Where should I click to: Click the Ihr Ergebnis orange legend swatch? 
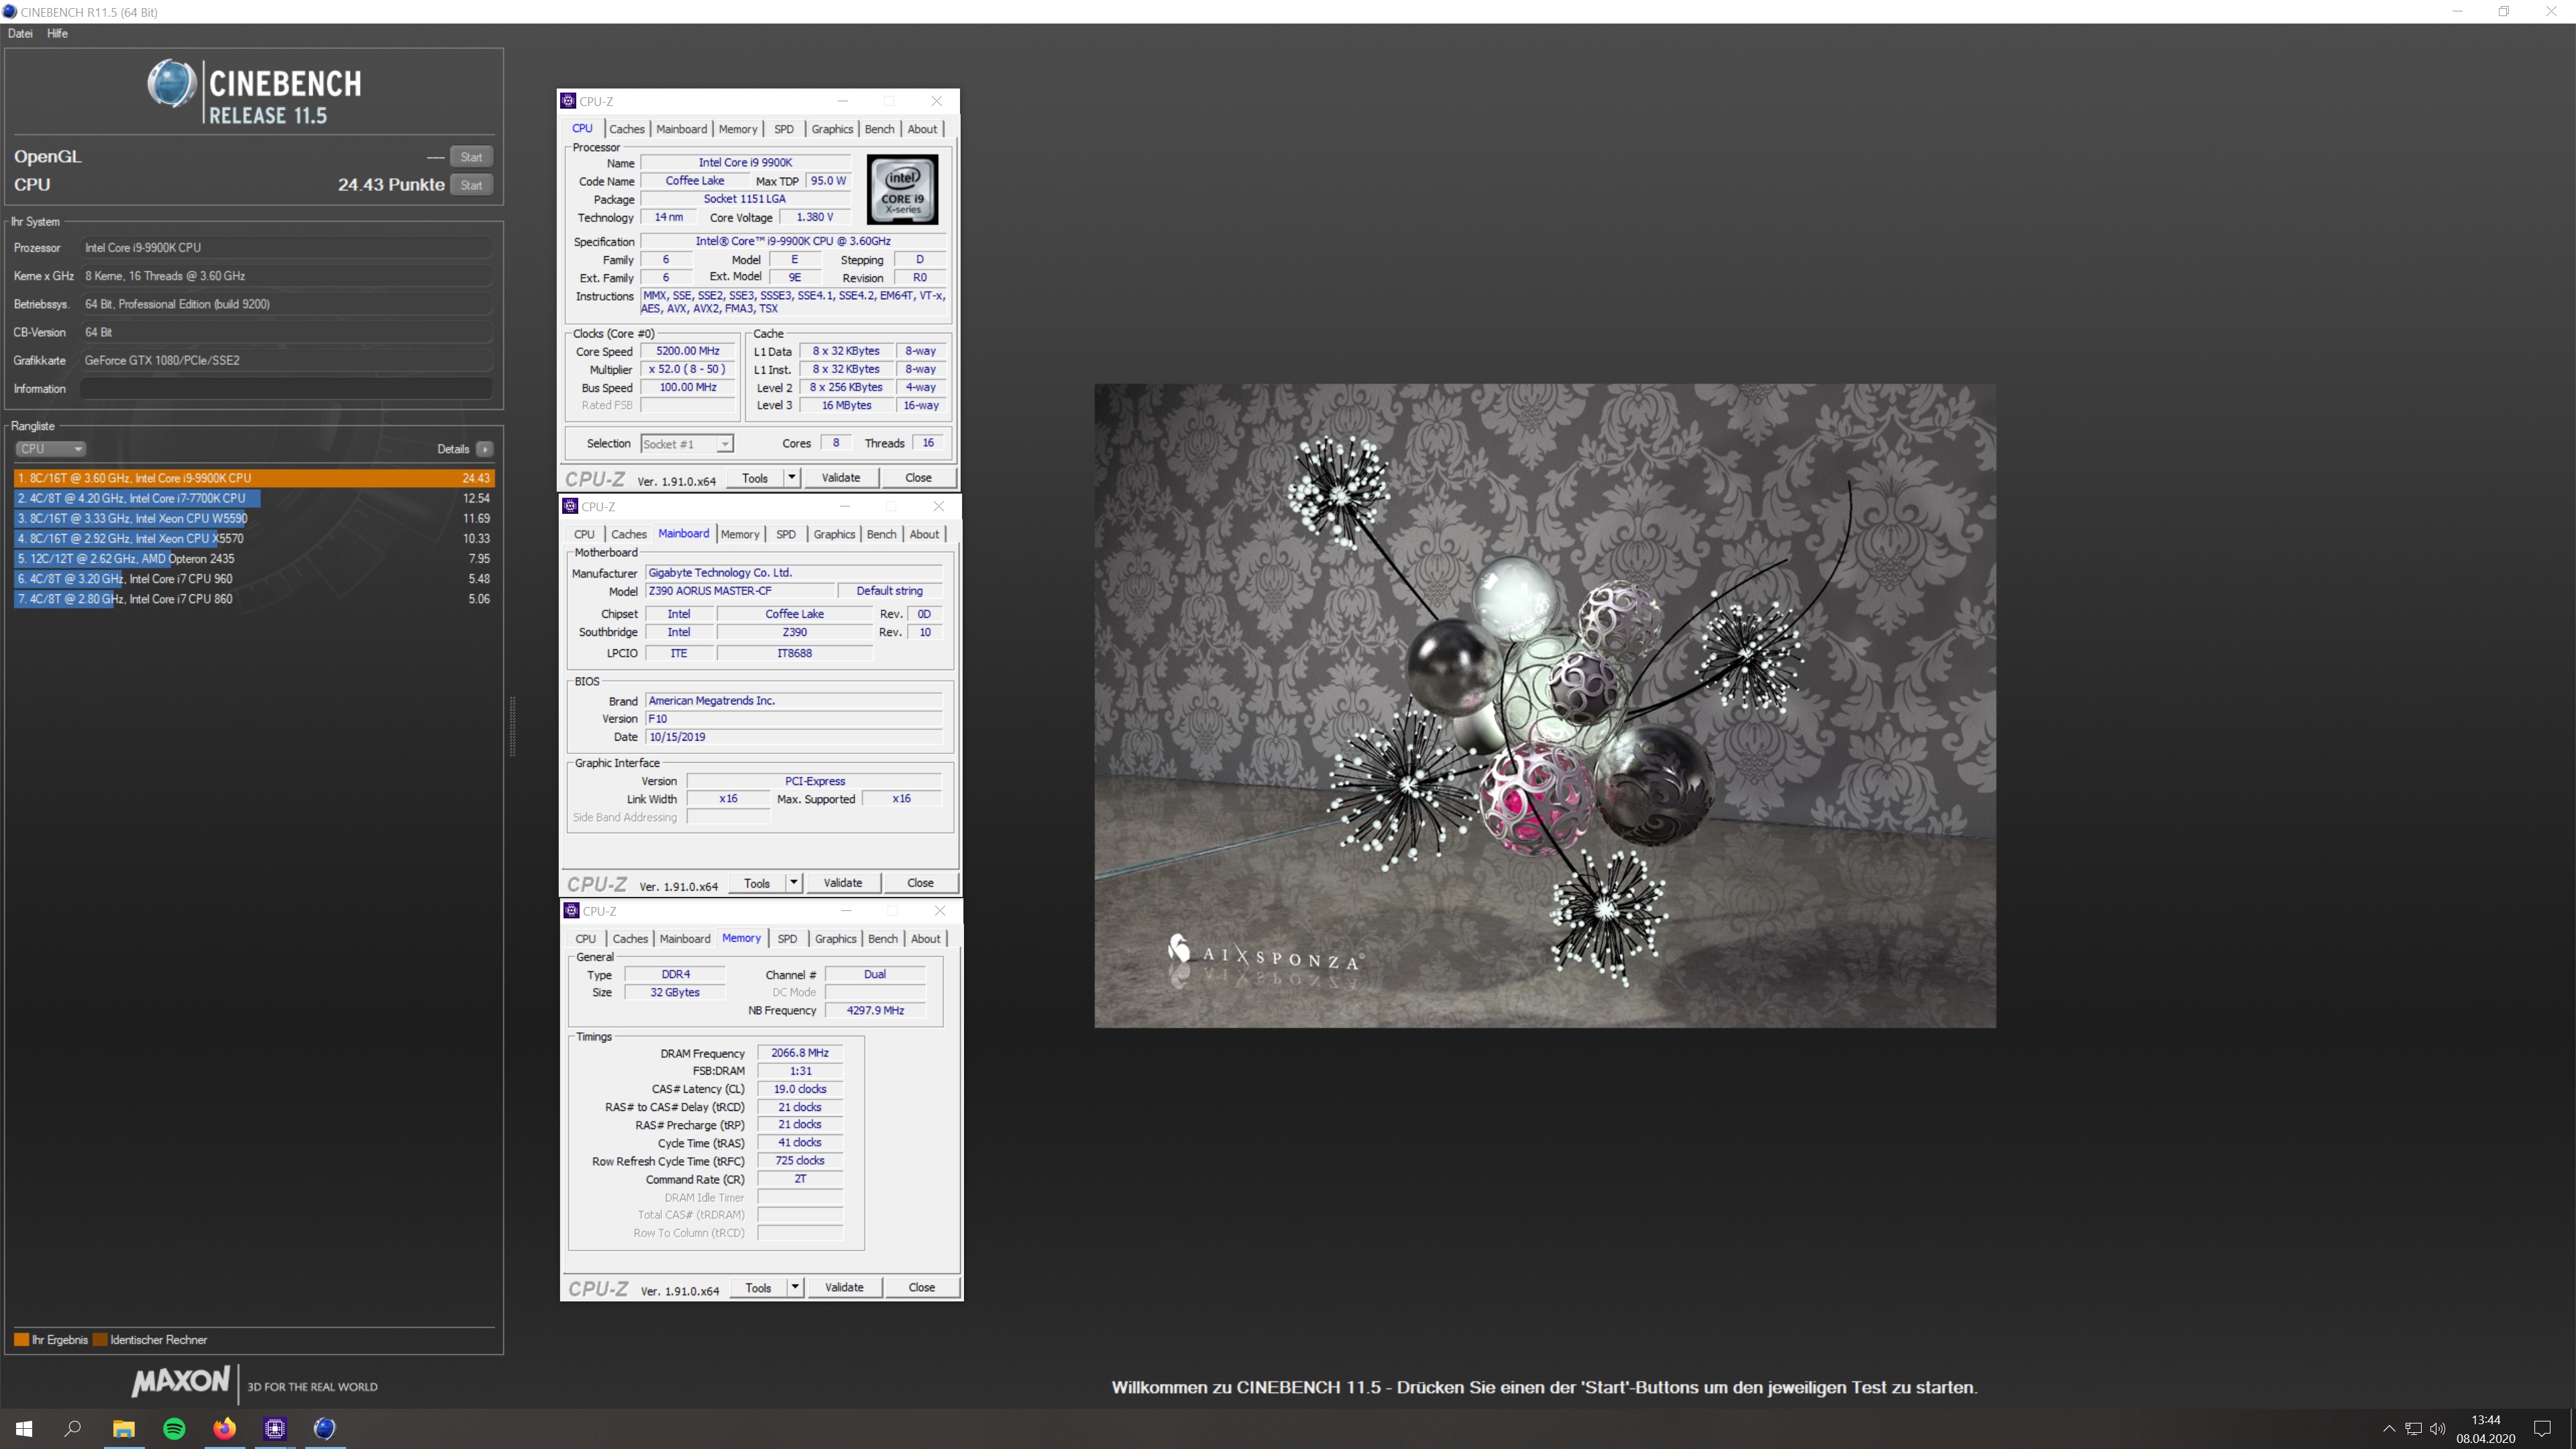pyautogui.click(x=21, y=1340)
